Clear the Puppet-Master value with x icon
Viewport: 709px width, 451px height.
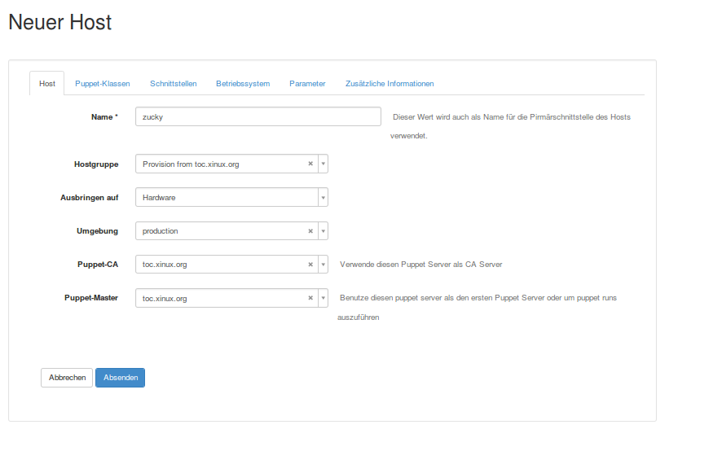tap(310, 299)
